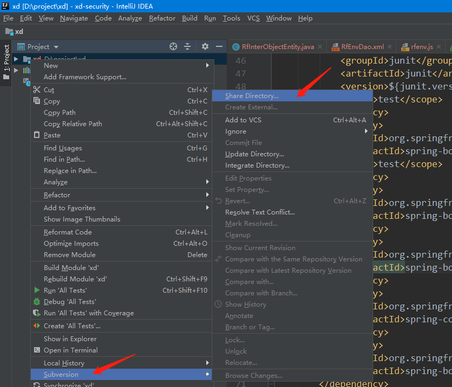Select Copy Relative Path
This screenshot has width=452, height=387.
[x=121, y=124]
